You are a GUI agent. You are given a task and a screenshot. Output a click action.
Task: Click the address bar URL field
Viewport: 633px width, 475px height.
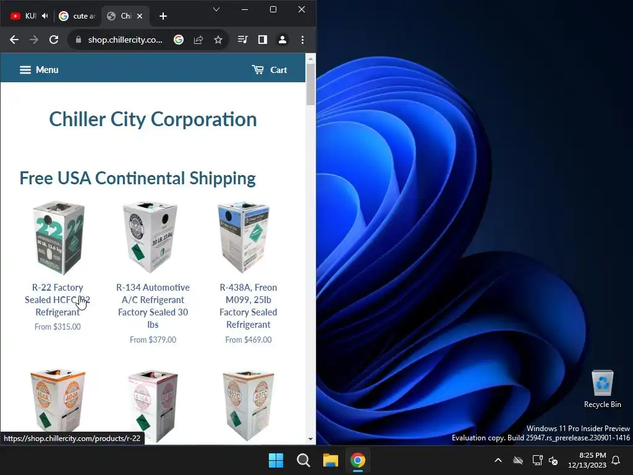tap(125, 40)
